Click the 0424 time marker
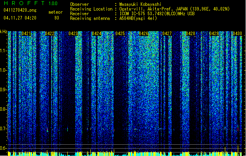 click(97, 34)
